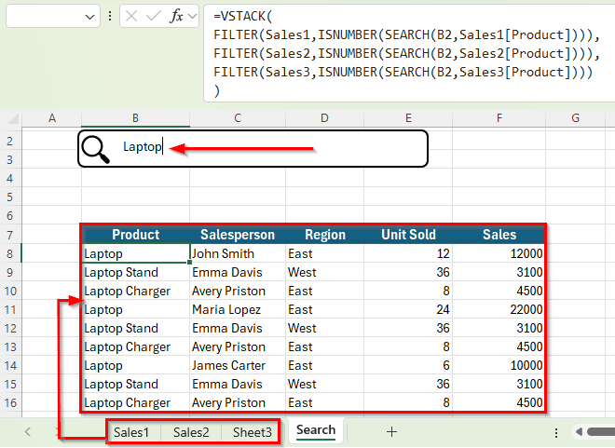The width and height of the screenshot is (615, 448).
Task: Click the Laptop search text box
Action: point(253,148)
